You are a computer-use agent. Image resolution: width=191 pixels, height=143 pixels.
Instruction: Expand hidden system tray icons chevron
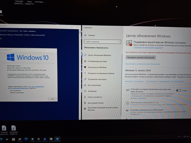(x=182, y=137)
